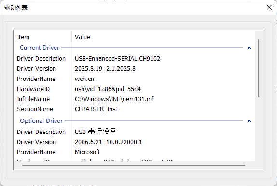Select value USB 串行设备
277x186 pixels.
coord(96,132)
